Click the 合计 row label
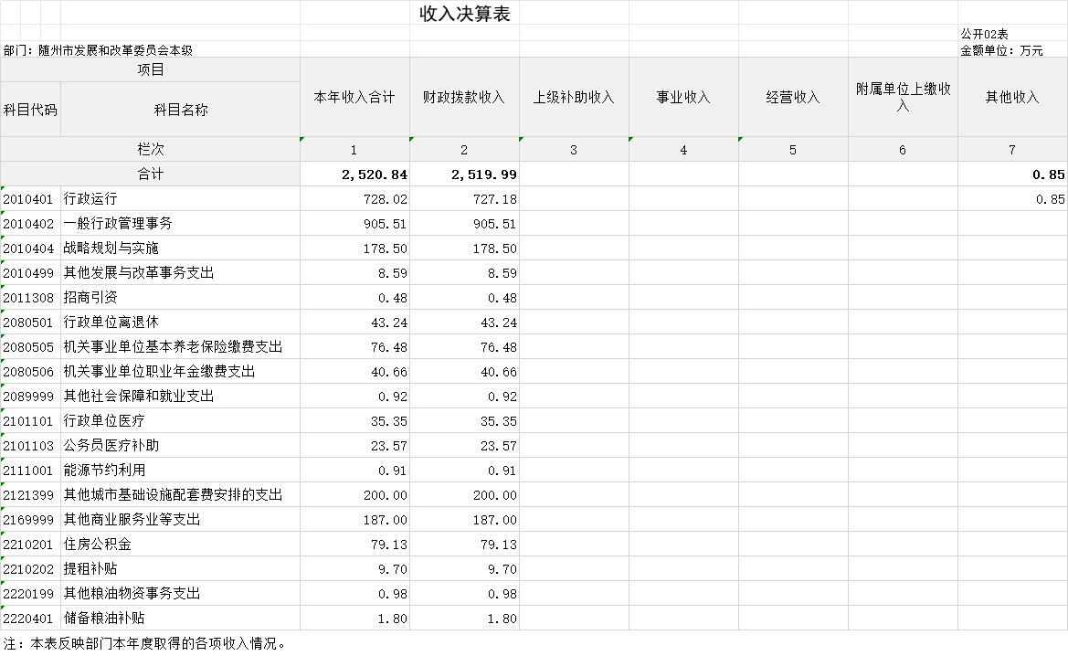The height and width of the screenshot is (656, 1068). tap(151, 175)
